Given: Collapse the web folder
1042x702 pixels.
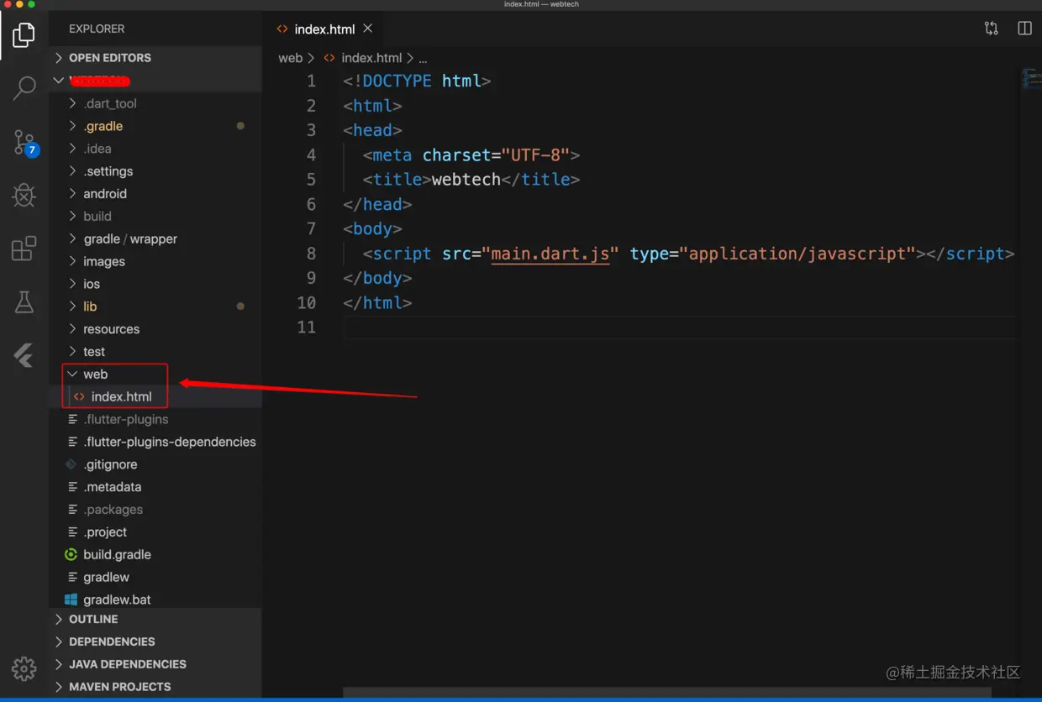Looking at the screenshot, I should [155, 375].
